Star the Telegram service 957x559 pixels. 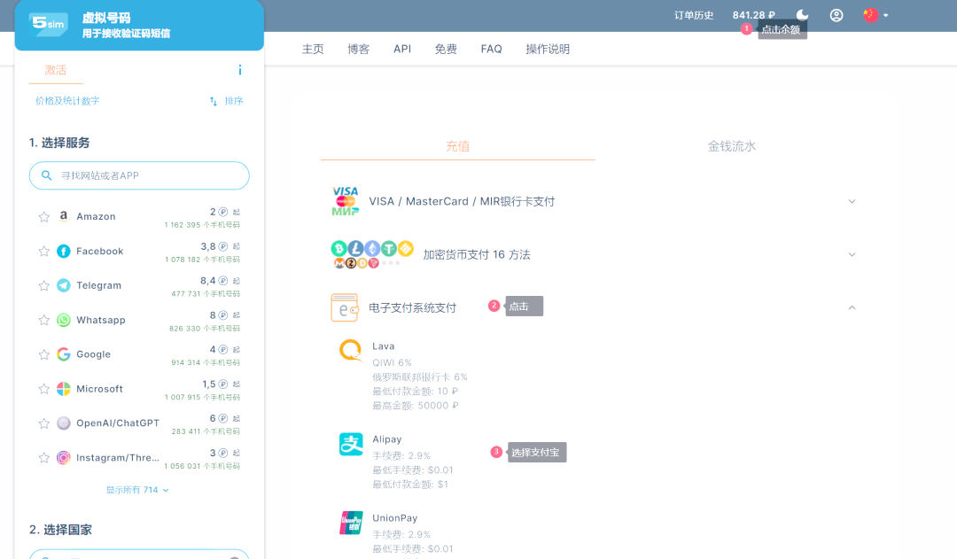coord(44,285)
